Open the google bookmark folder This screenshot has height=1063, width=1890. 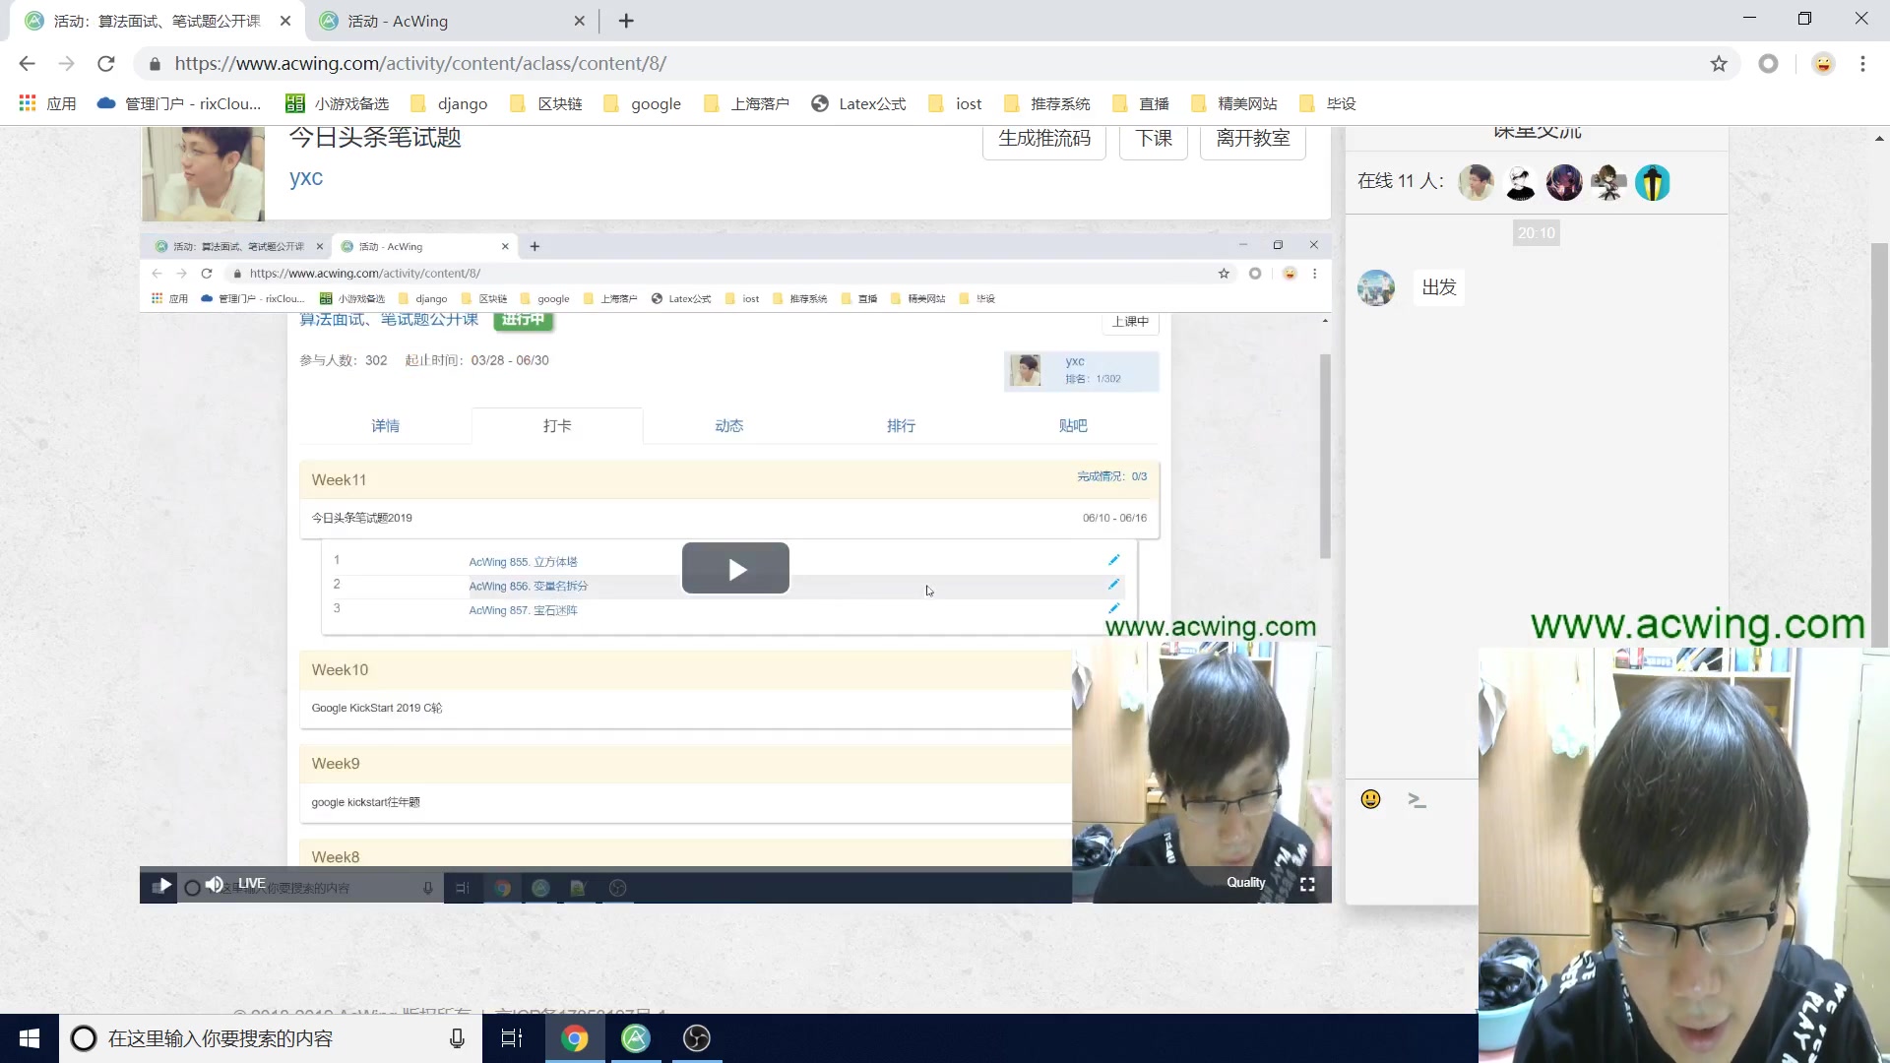coord(642,103)
